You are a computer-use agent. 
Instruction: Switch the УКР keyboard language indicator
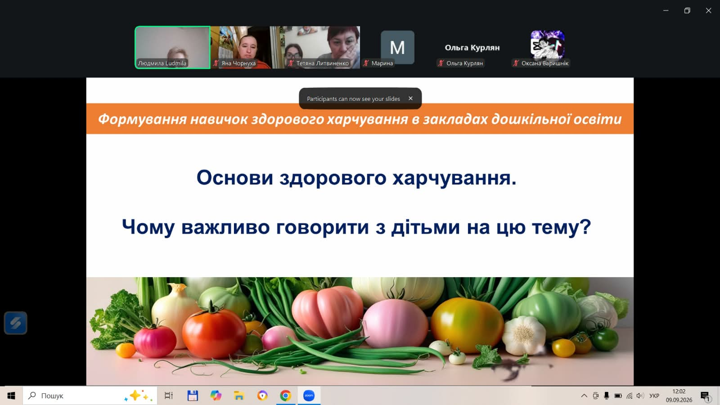click(654, 396)
